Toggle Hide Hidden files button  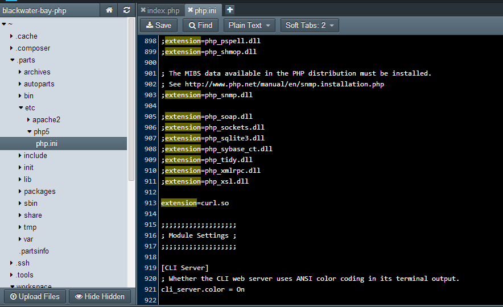(x=100, y=296)
